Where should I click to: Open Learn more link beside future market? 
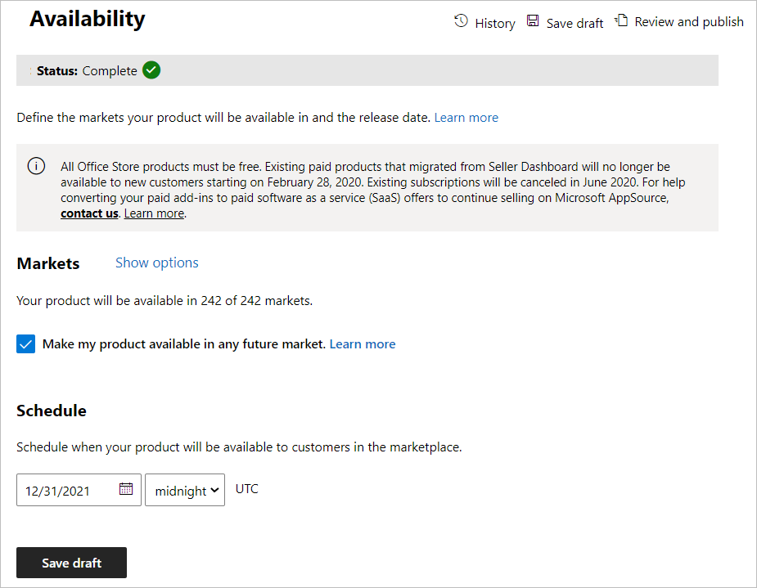(x=363, y=344)
